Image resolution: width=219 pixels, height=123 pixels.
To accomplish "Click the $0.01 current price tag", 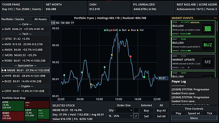I will coord(163,78).
